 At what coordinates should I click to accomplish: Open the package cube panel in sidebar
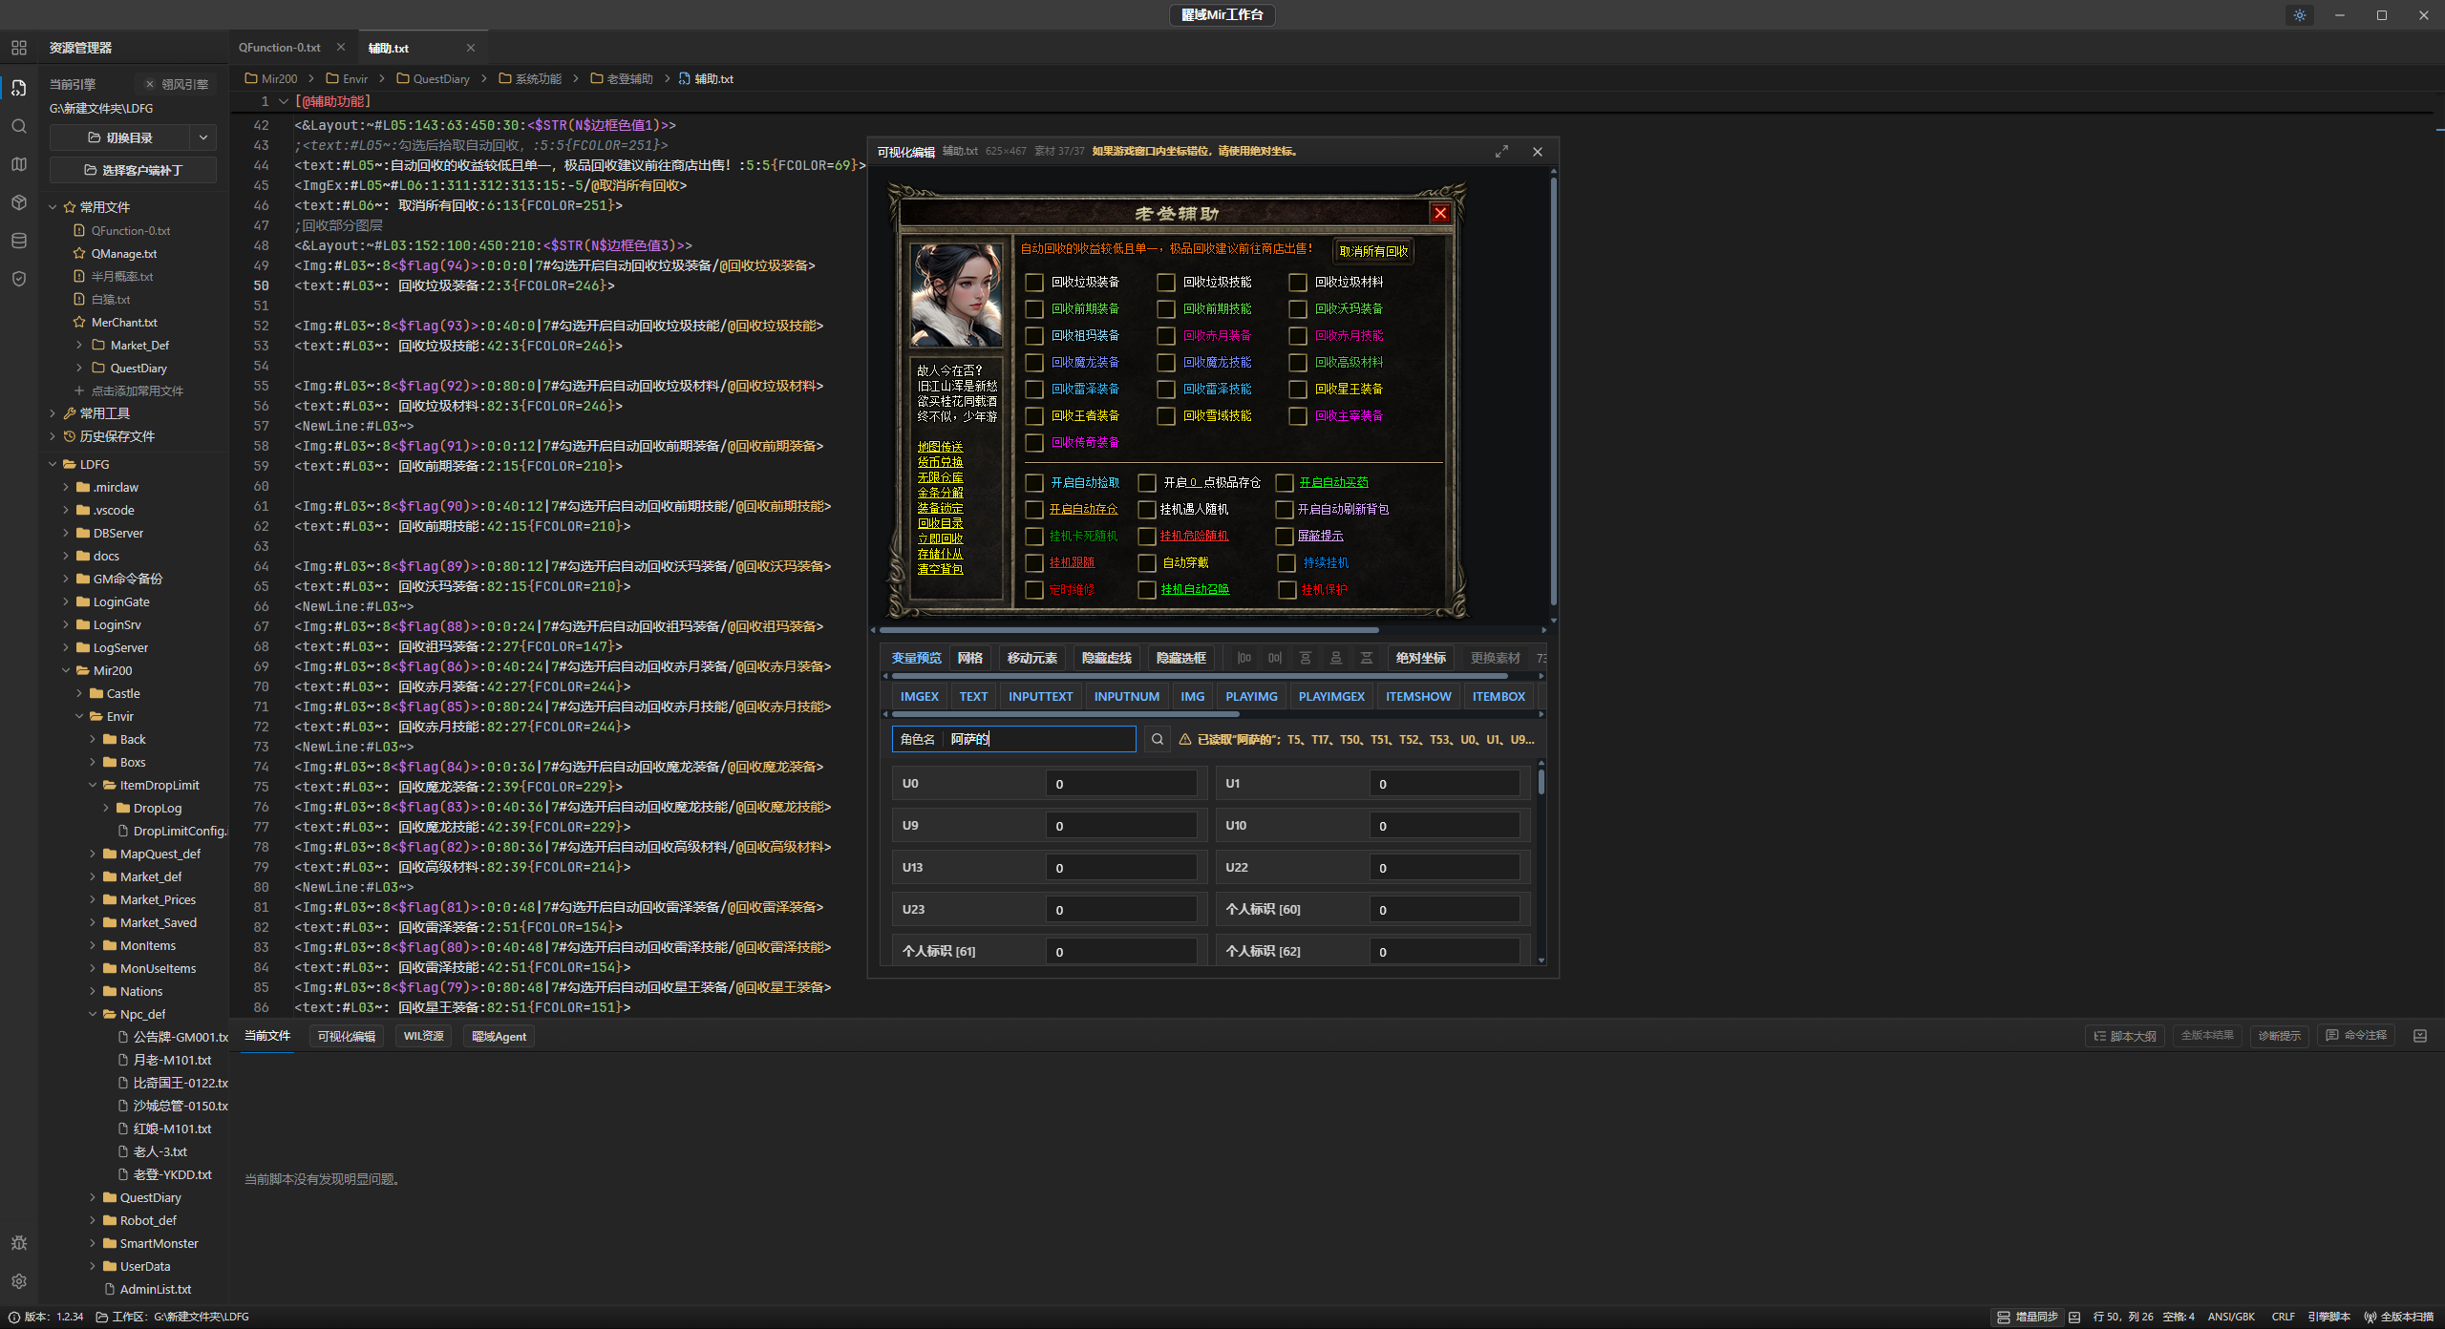(18, 202)
